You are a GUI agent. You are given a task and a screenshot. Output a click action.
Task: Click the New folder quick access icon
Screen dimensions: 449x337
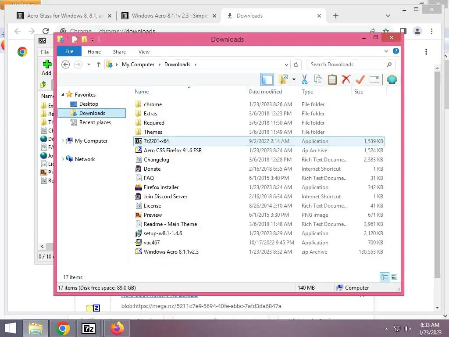click(x=84, y=39)
